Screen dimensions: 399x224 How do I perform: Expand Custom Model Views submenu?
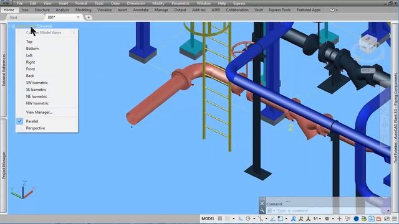[x=47, y=32]
